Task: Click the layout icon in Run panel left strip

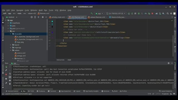Action: [x=6, y=79]
